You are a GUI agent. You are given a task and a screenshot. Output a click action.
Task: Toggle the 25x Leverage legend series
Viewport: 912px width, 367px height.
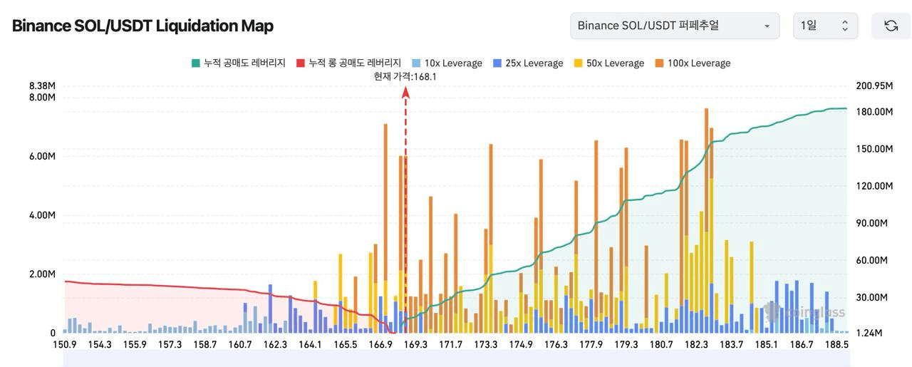click(x=528, y=63)
